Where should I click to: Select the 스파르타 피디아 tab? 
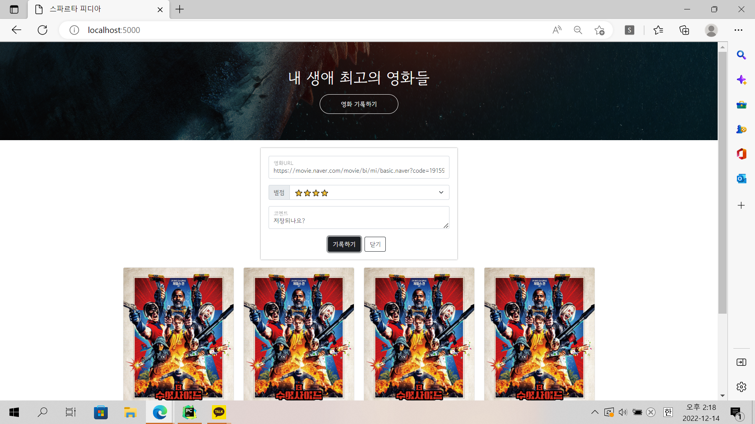pyautogui.click(x=98, y=9)
